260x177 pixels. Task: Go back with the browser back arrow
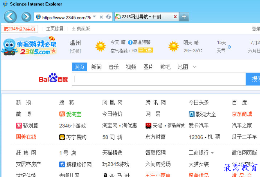pos(10,16)
